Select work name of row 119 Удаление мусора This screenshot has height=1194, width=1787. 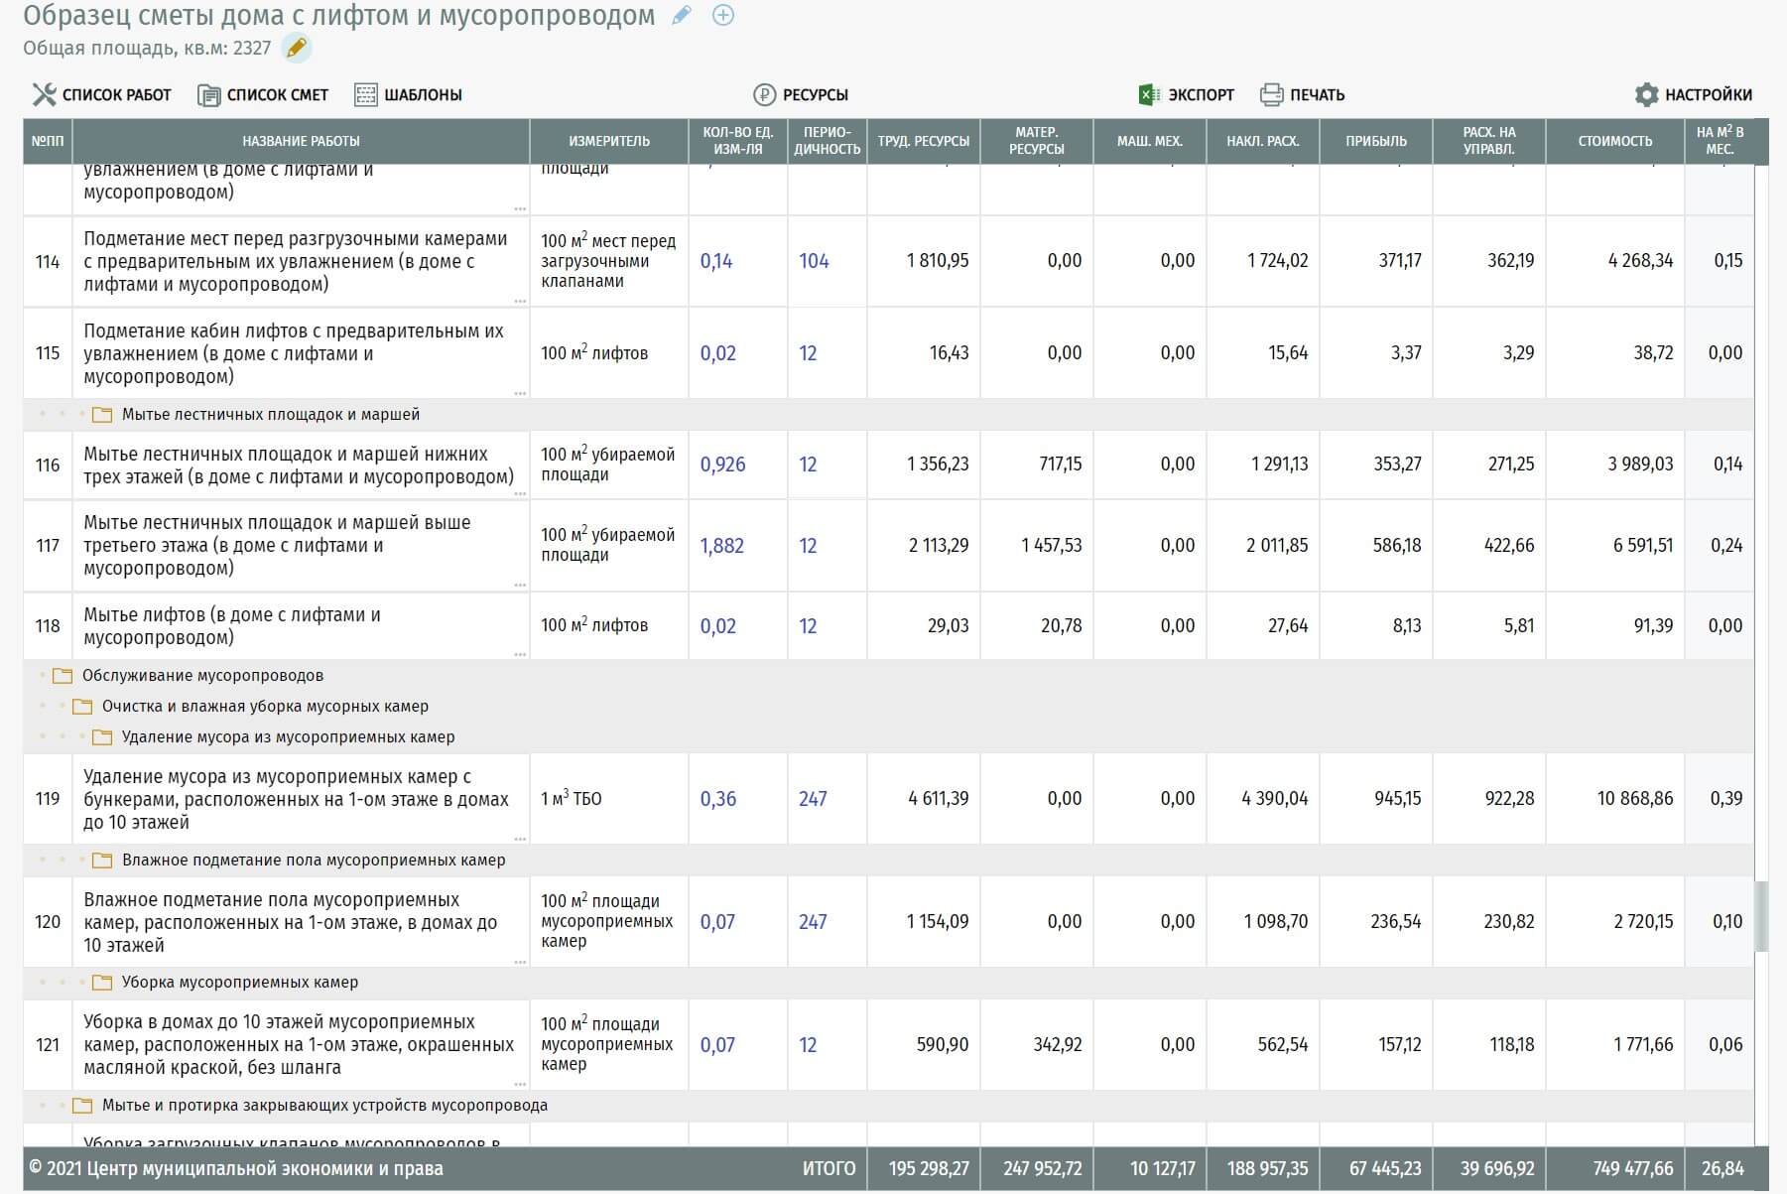coord(296,799)
